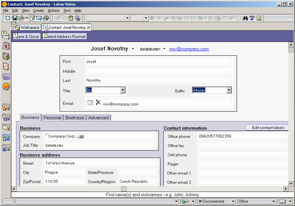This screenshot has width=295, height=206.
Task: Click the Insert Table icon
Action: click(x=225, y=18)
